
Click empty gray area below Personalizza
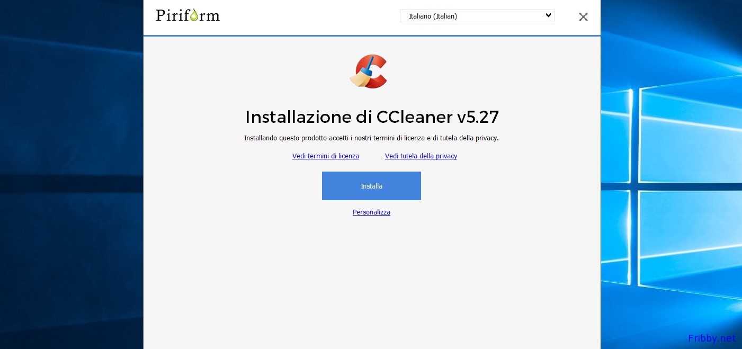pyautogui.click(x=371, y=281)
